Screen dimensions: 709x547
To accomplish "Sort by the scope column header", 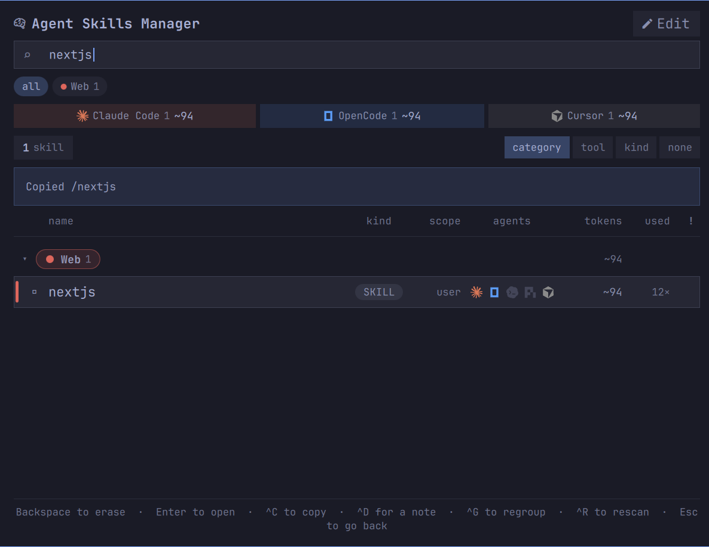I will point(445,221).
